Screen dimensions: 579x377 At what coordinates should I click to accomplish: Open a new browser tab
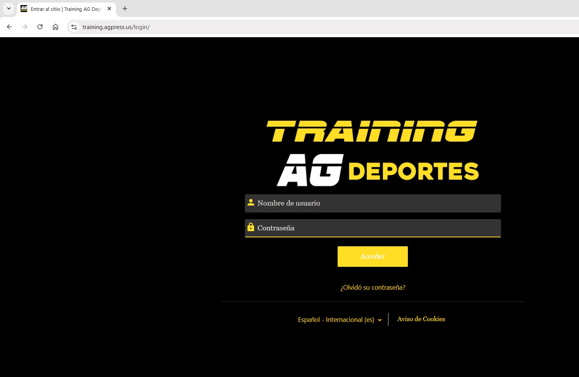click(125, 9)
